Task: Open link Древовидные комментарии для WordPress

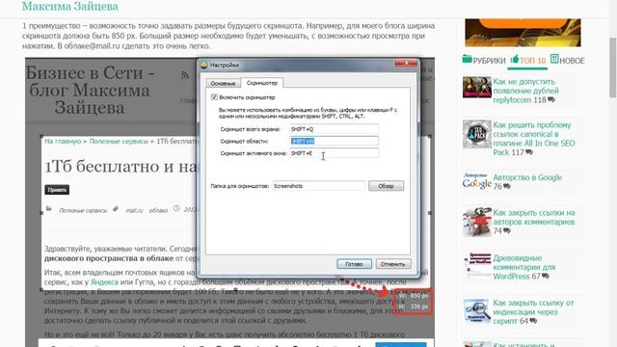Action: (524, 267)
